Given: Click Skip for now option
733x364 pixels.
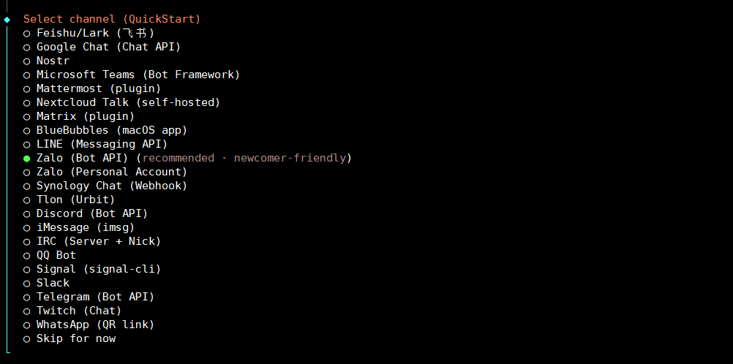Looking at the screenshot, I should point(75,338).
